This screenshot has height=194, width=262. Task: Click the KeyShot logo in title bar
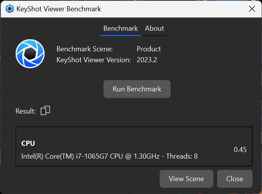tap(10, 9)
